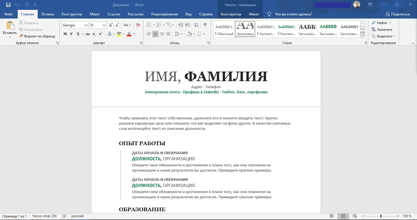The height and width of the screenshot is (220, 417).
Task: Click 'Что вы хотите сделать?' search field
Action: pyautogui.click(x=293, y=14)
